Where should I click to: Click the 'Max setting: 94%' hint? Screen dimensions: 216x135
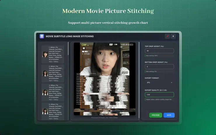point(152,56)
